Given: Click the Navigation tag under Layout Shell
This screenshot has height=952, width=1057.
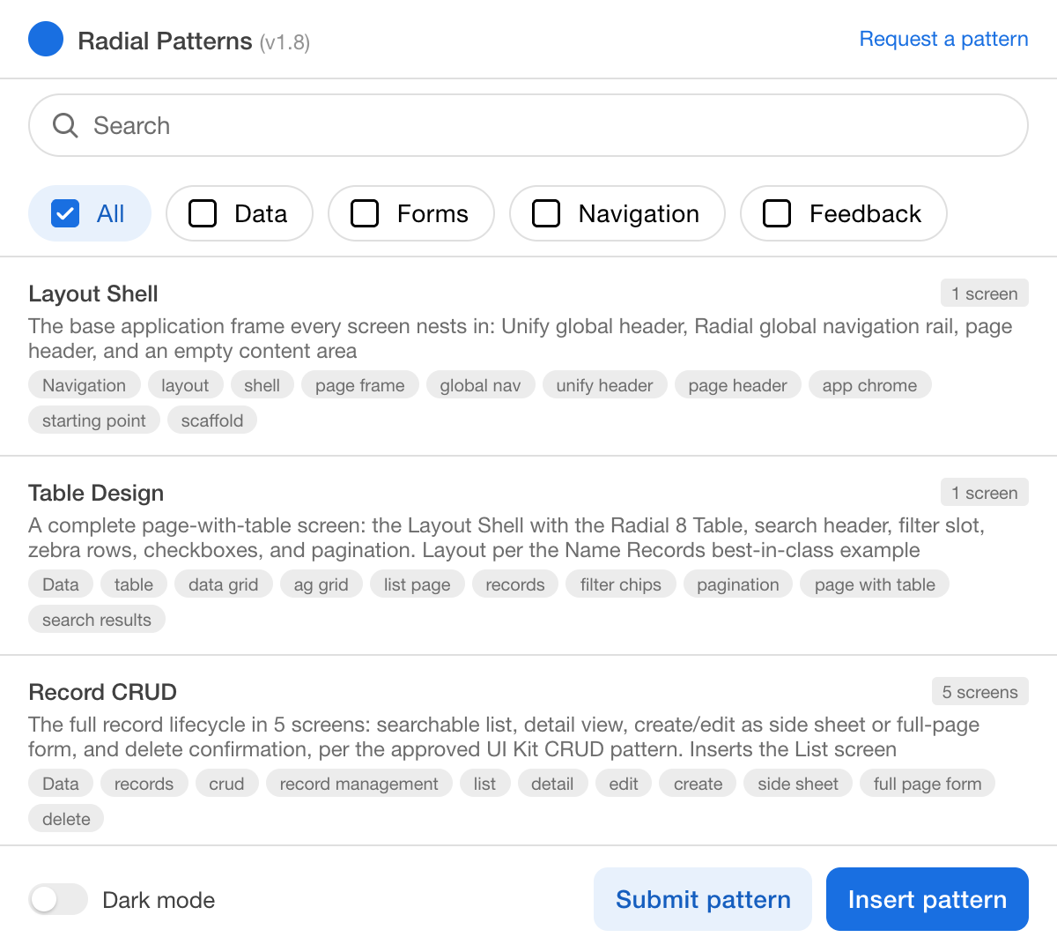Looking at the screenshot, I should click(84, 385).
